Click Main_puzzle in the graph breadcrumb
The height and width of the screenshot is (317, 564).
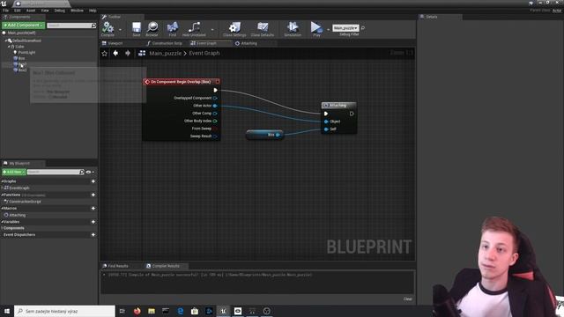click(165, 53)
